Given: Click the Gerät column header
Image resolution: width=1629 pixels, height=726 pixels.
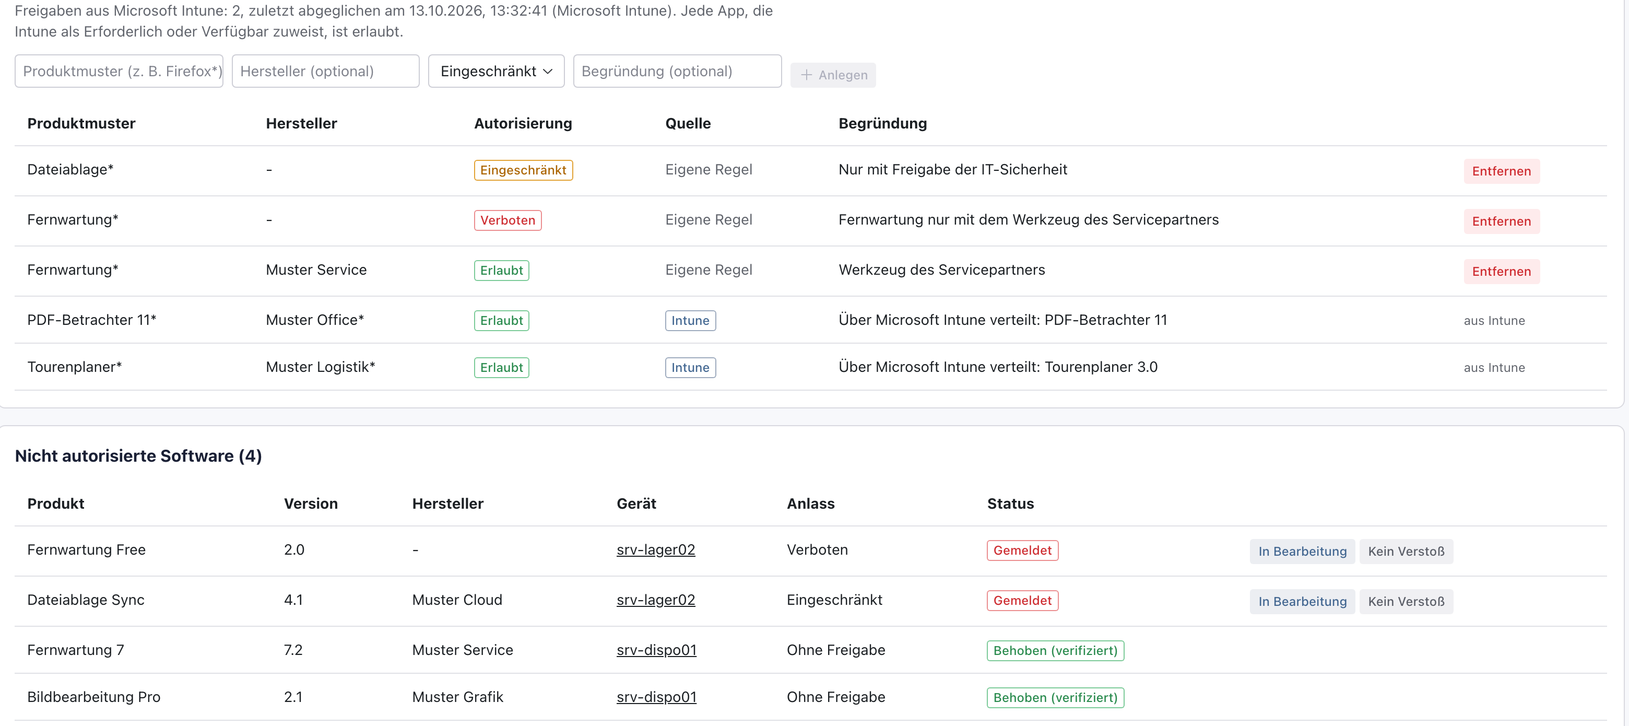Looking at the screenshot, I should click(x=636, y=503).
